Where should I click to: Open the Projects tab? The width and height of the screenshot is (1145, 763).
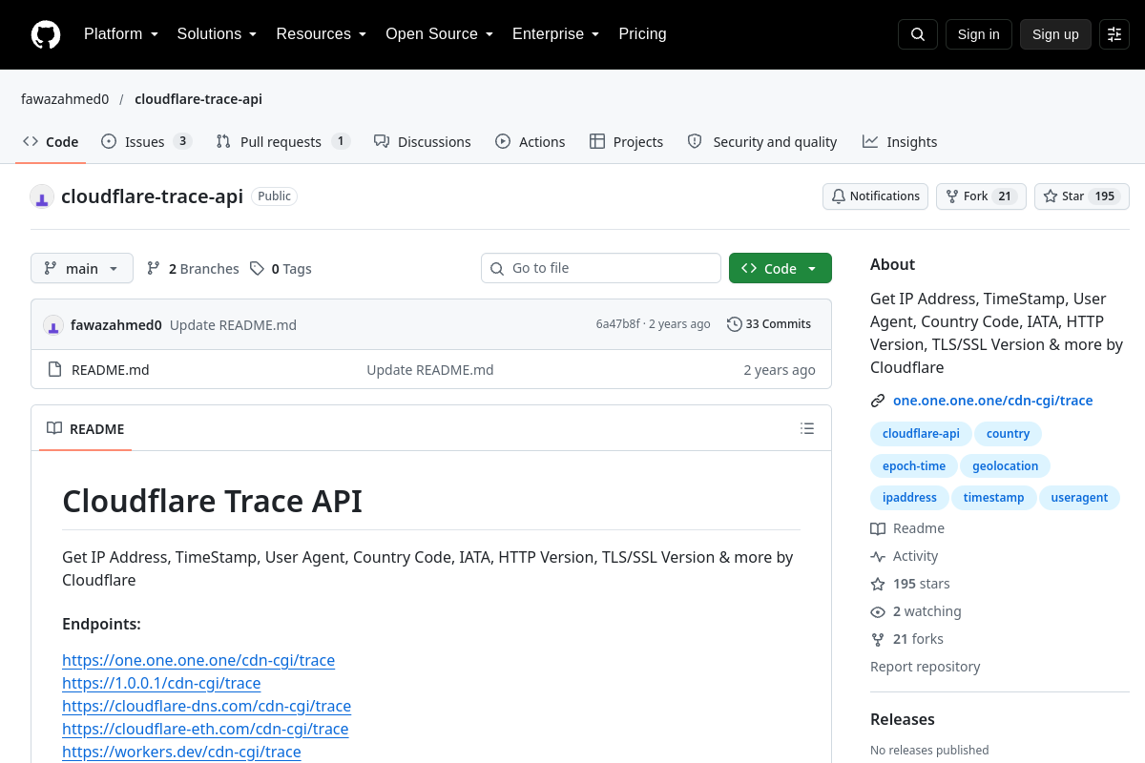pyautogui.click(x=626, y=141)
